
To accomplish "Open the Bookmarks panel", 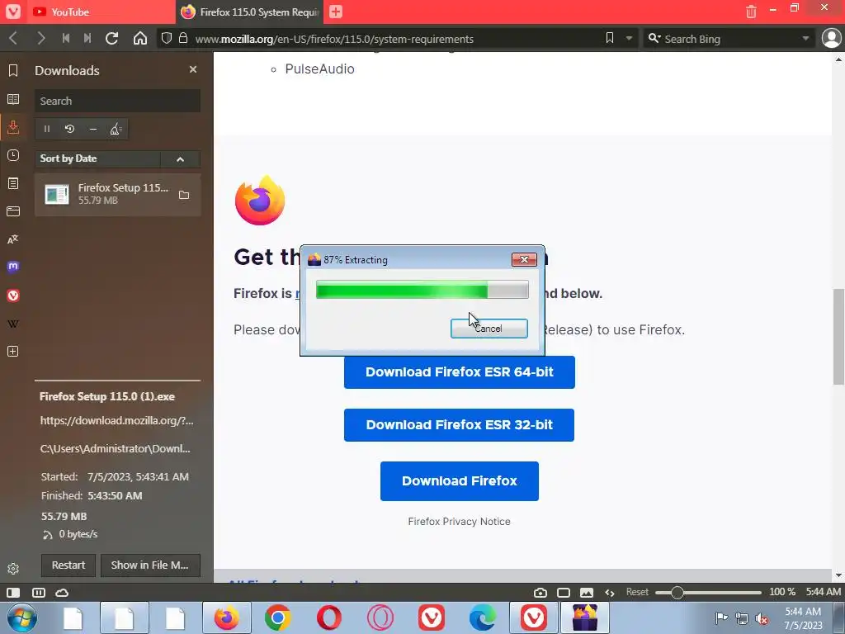I will 13,70.
